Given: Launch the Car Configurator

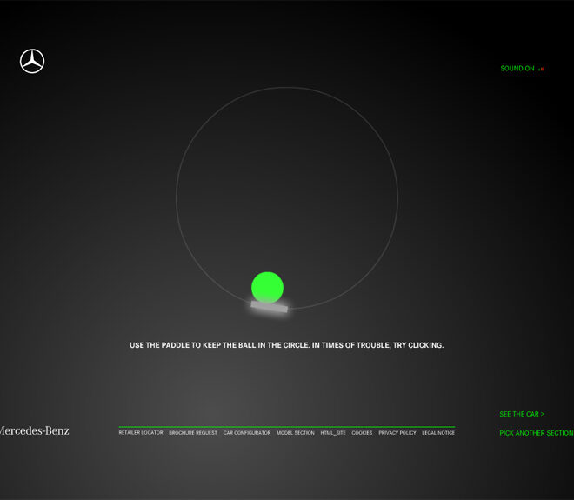Looking at the screenshot, I should [247, 433].
